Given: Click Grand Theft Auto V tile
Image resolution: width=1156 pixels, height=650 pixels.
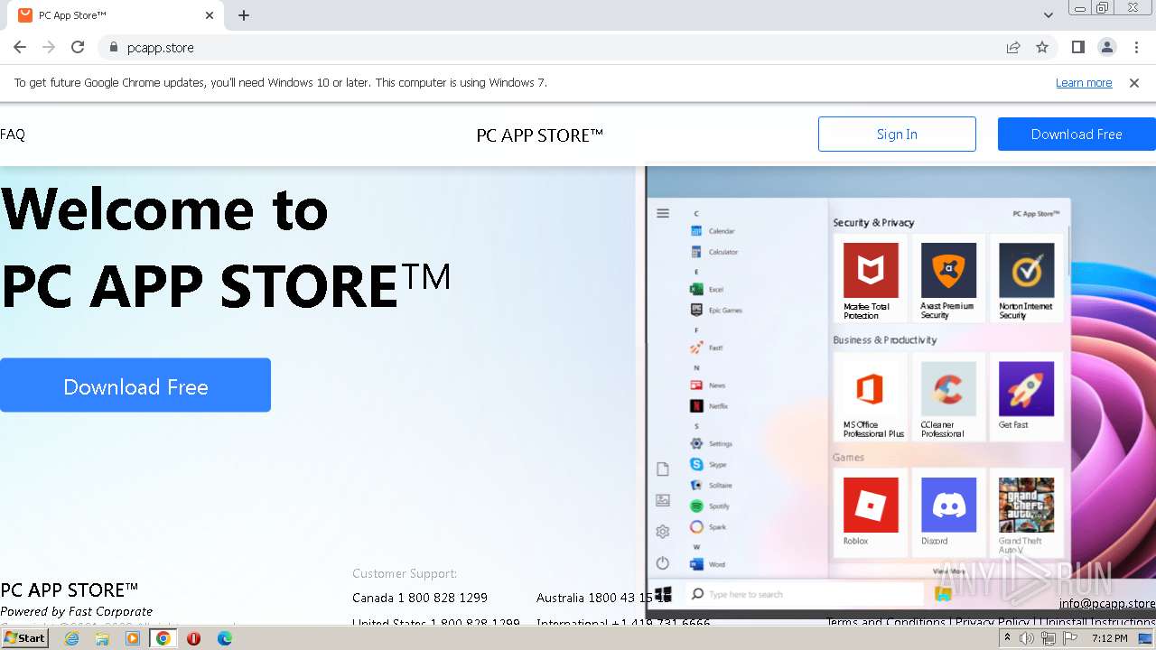Looking at the screenshot, I should [1026, 512].
